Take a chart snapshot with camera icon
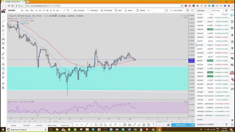Viewport: 235px width, 132px height. 168,125
